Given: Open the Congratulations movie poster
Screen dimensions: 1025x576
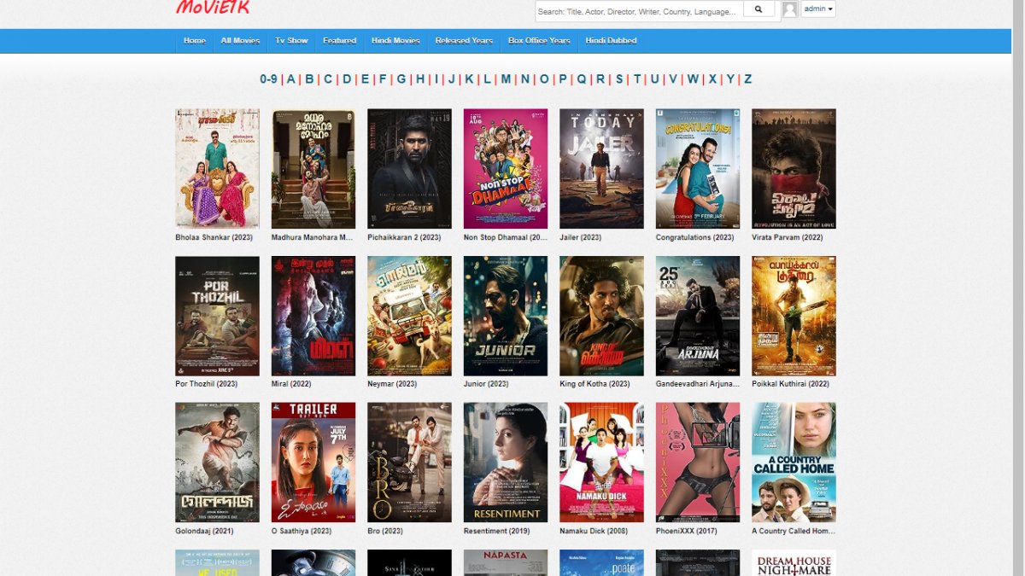Looking at the screenshot, I should coord(698,168).
